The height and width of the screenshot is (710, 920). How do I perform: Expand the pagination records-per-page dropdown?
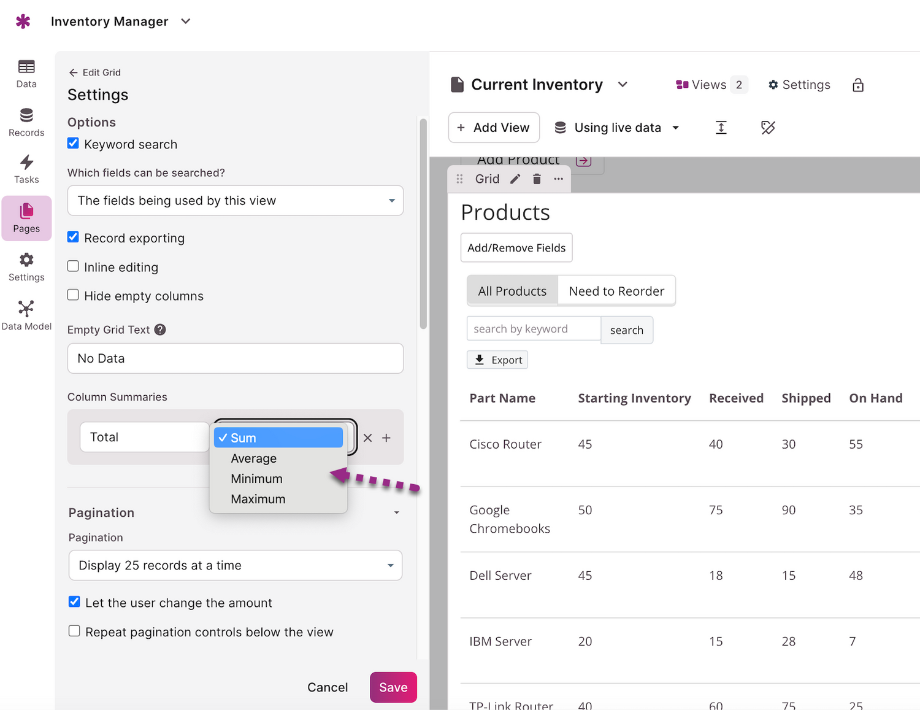pyautogui.click(x=236, y=565)
